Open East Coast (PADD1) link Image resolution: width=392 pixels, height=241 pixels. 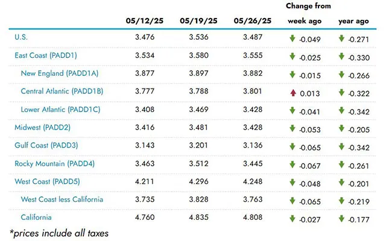[x=46, y=55]
